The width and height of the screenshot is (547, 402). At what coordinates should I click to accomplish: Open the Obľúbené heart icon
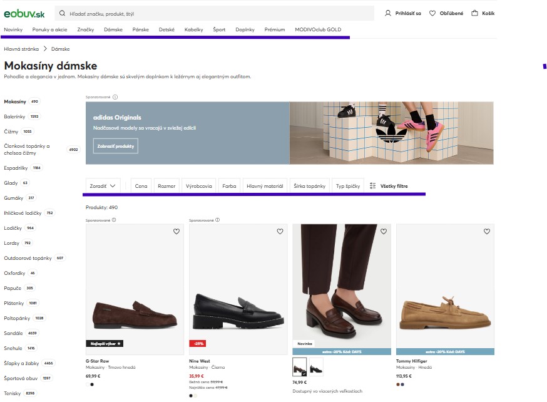(x=432, y=13)
